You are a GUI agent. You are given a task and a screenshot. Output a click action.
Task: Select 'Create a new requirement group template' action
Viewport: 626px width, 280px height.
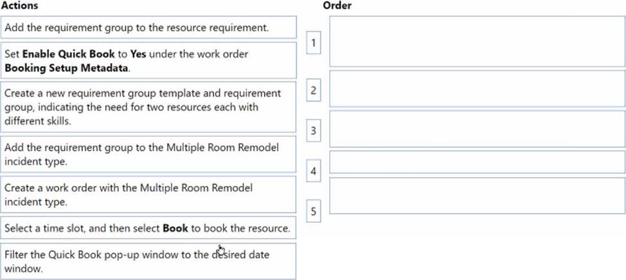[x=148, y=107]
